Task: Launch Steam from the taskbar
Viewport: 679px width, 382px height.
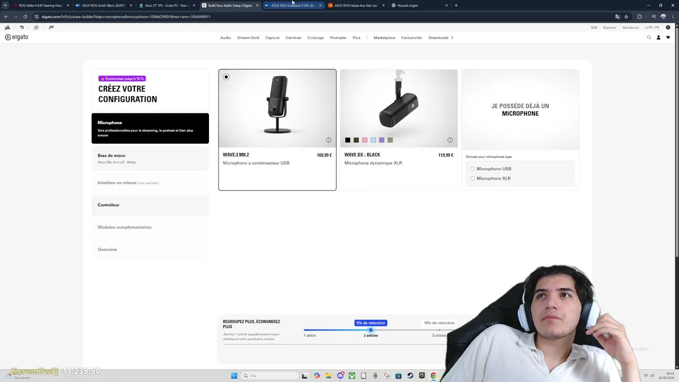Action: [410, 376]
